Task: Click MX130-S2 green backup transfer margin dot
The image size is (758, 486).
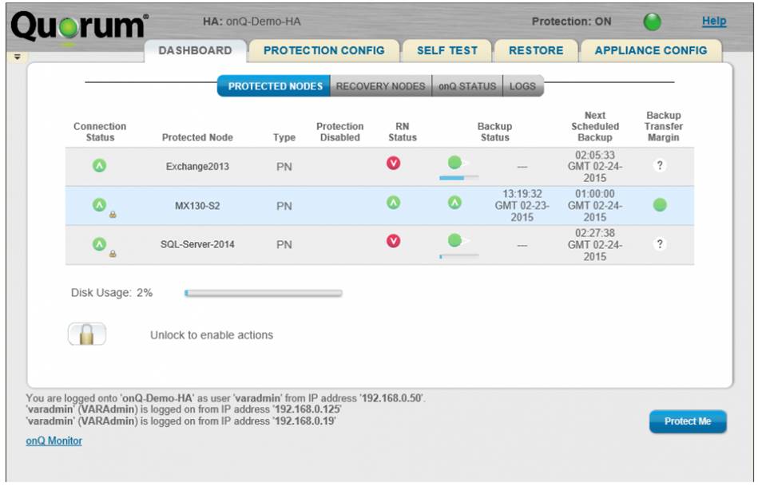Action: point(660,205)
